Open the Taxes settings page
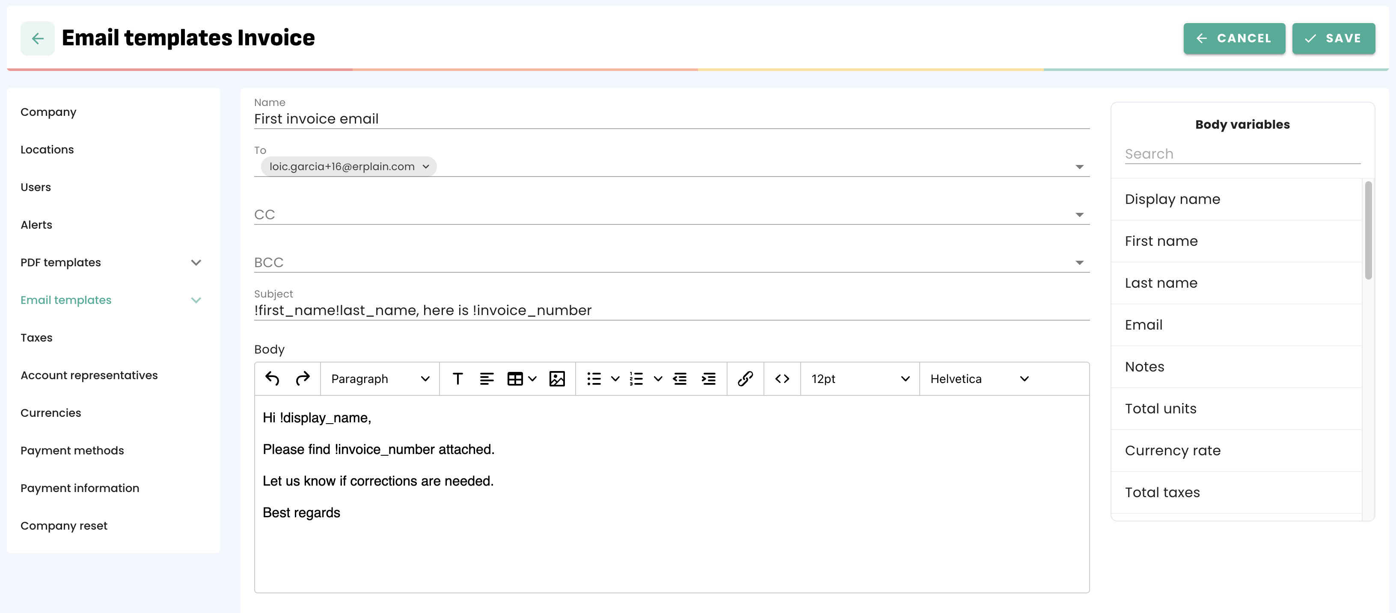 (x=36, y=338)
